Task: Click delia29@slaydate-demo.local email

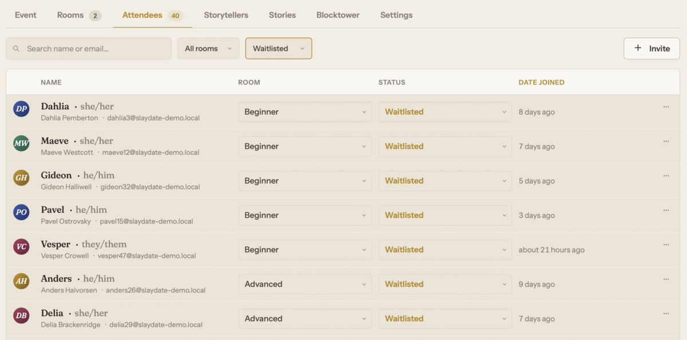Action: click(156, 325)
